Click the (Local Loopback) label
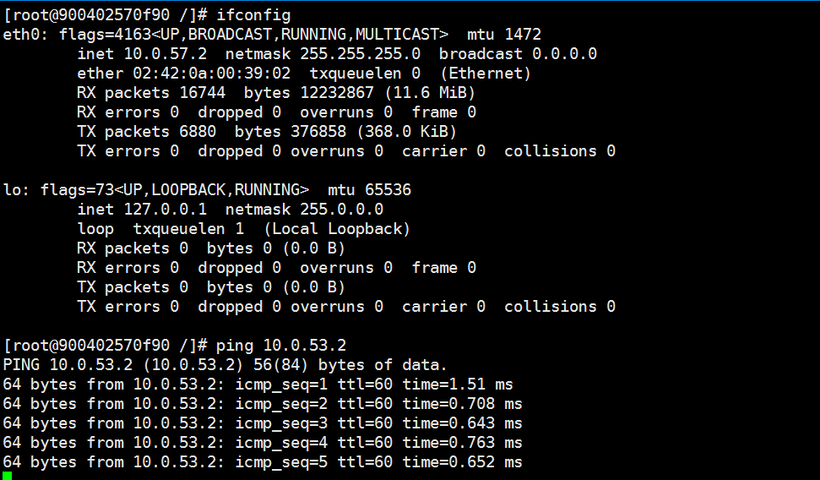This screenshot has height=480, width=820. (x=337, y=229)
